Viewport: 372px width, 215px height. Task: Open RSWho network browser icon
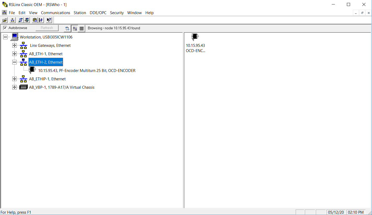click(x=12, y=20)
